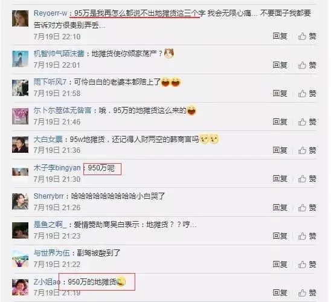Open 是鱼之啊_ username link
Image resolution: width=331 pixels, height=302 pixels.
tap(50, 225)
